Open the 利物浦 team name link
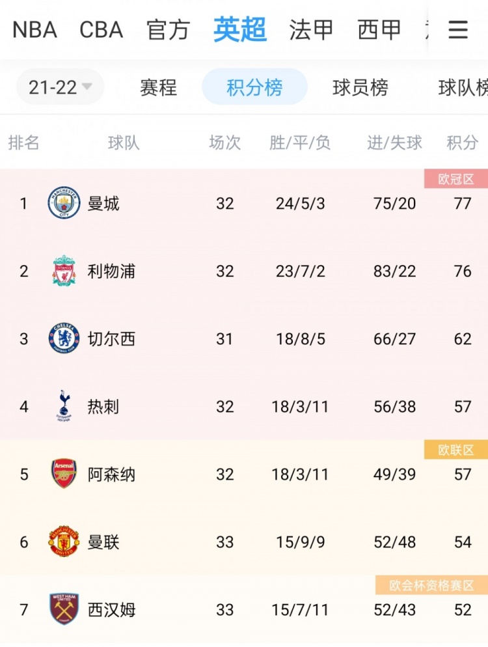The image size is (488, 647). (111, 271)
